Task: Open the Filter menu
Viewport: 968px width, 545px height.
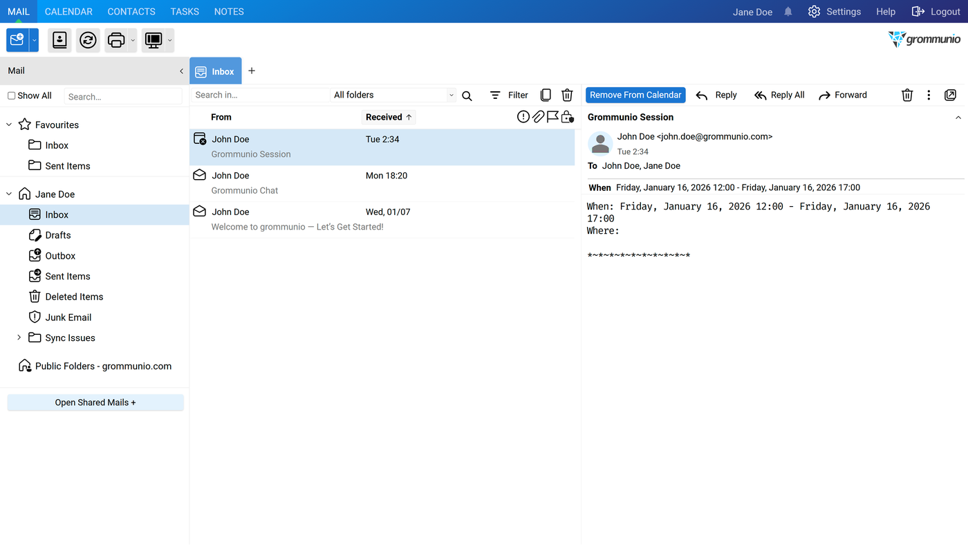Action: pyautogui.click(x=509, y=95)
